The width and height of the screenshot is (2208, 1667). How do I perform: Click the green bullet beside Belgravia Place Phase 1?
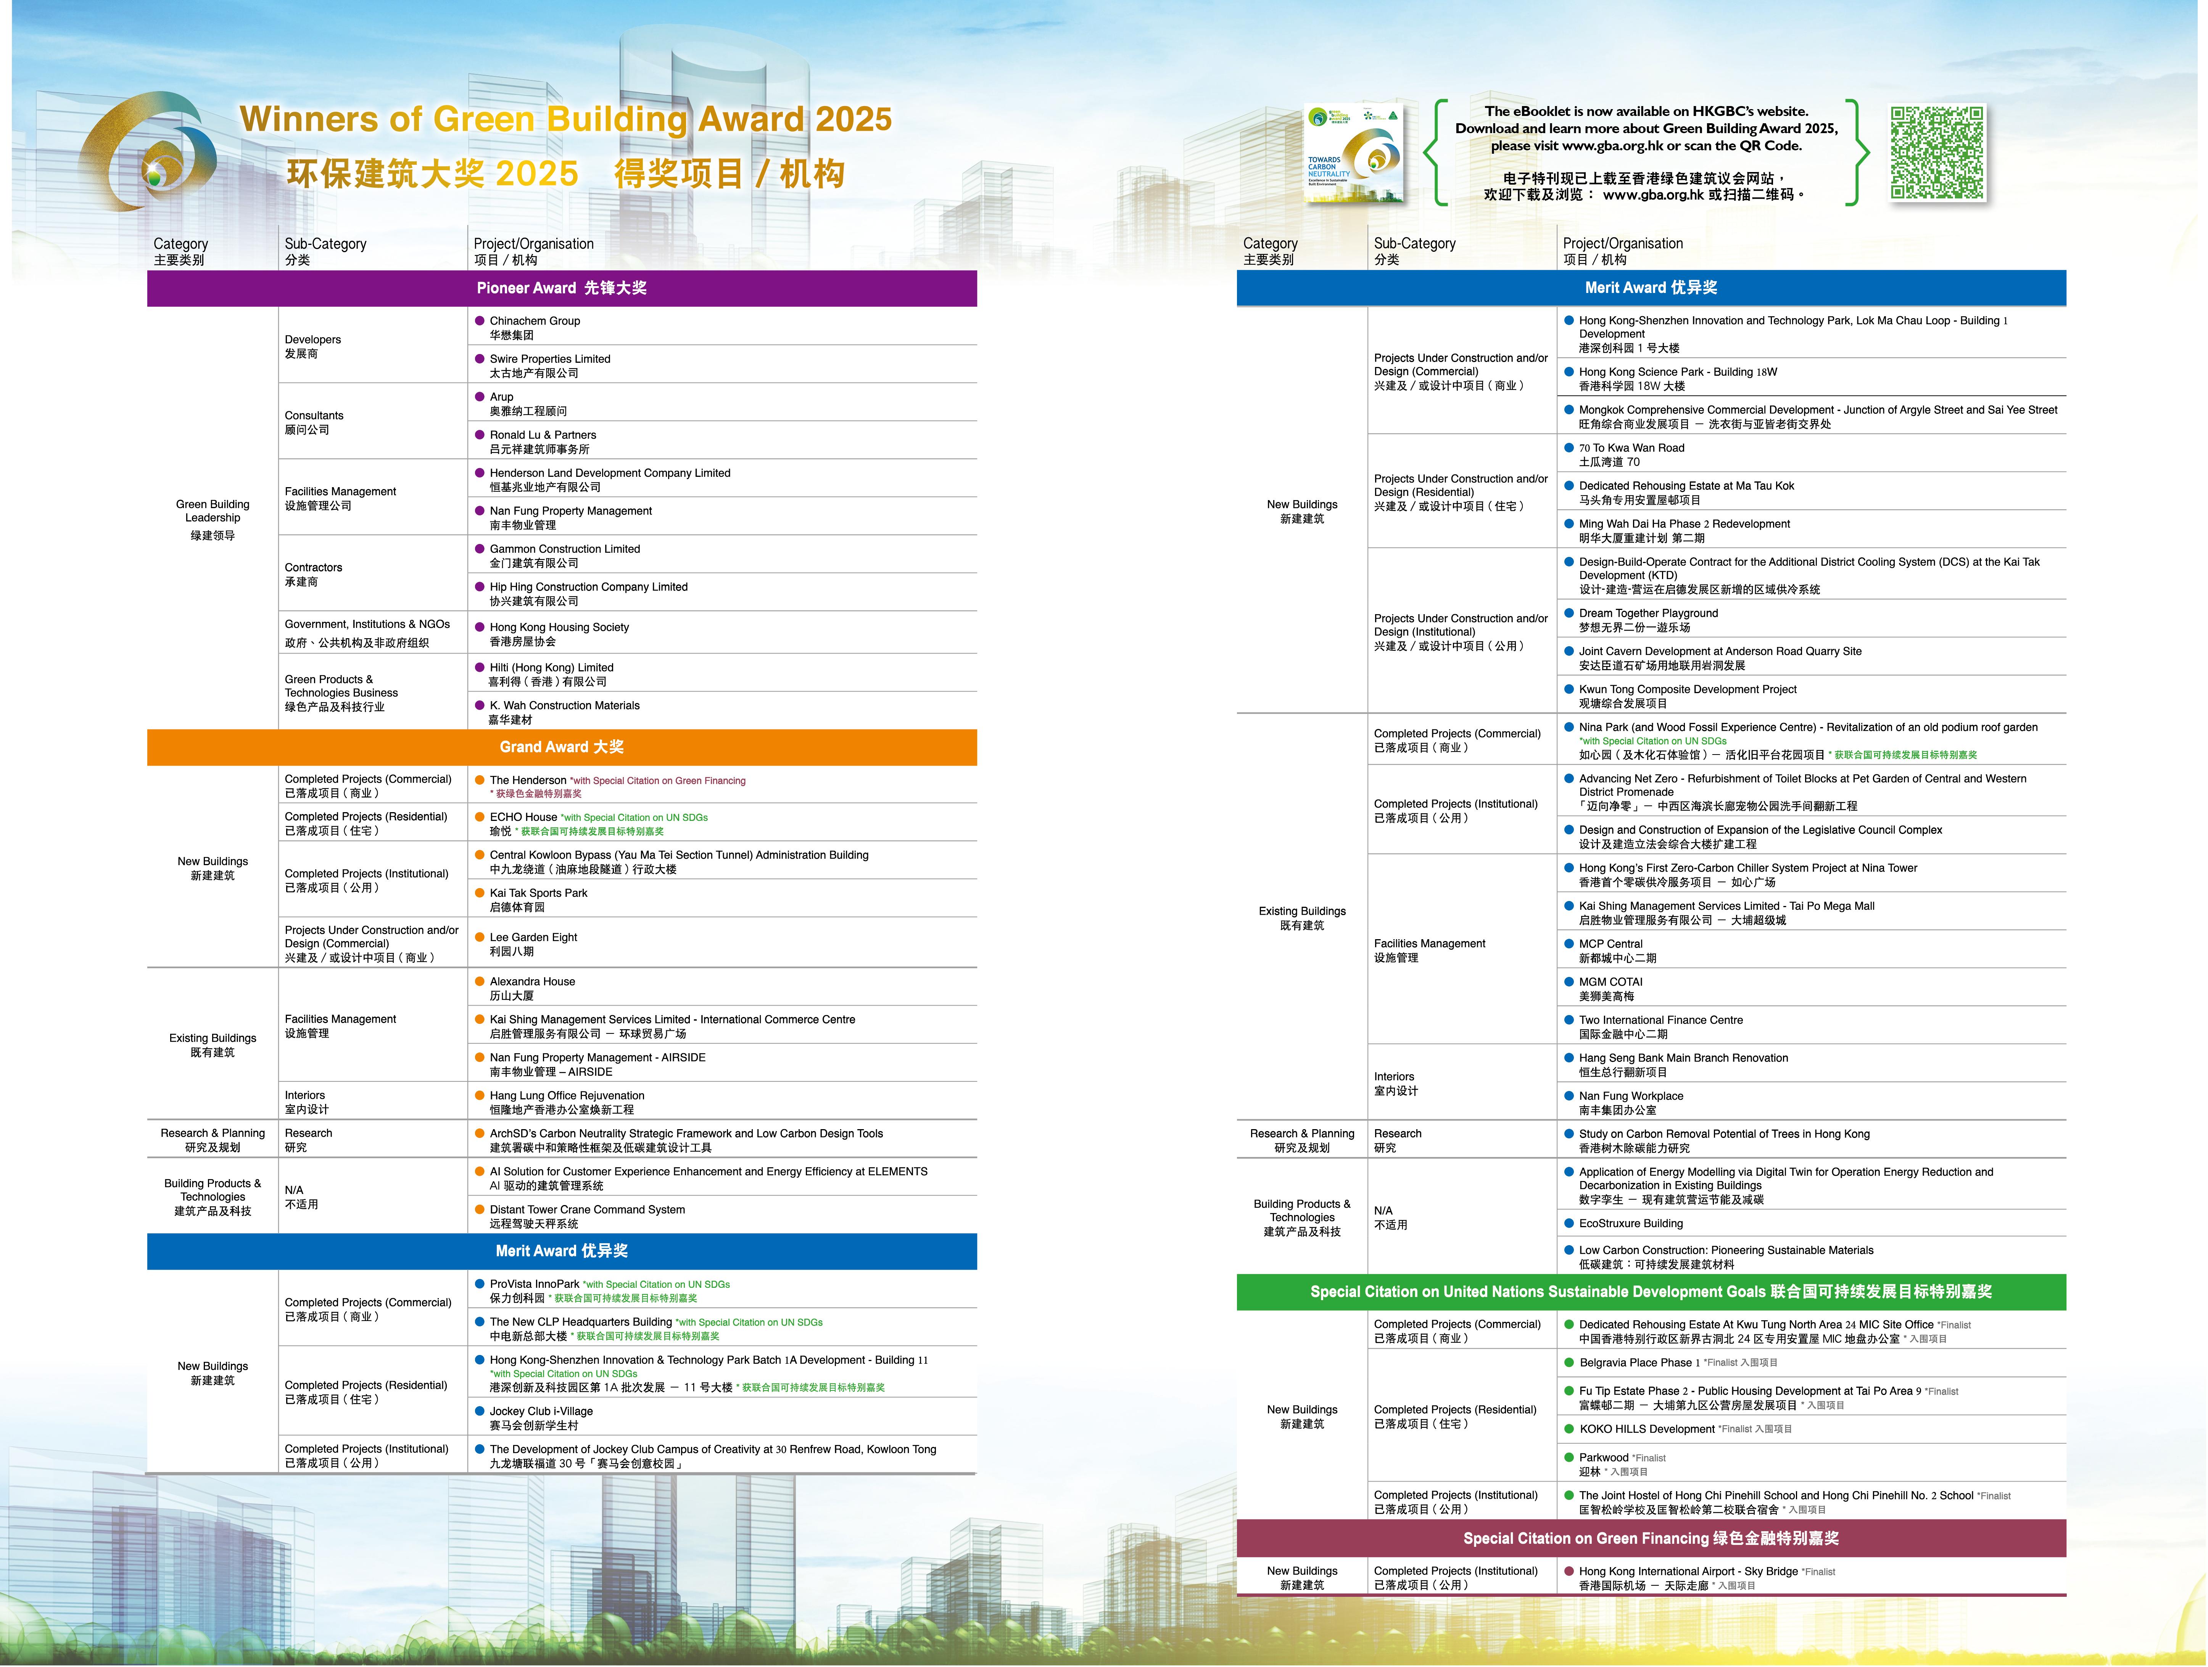pyautogui.click(x=1569, y=1363)
